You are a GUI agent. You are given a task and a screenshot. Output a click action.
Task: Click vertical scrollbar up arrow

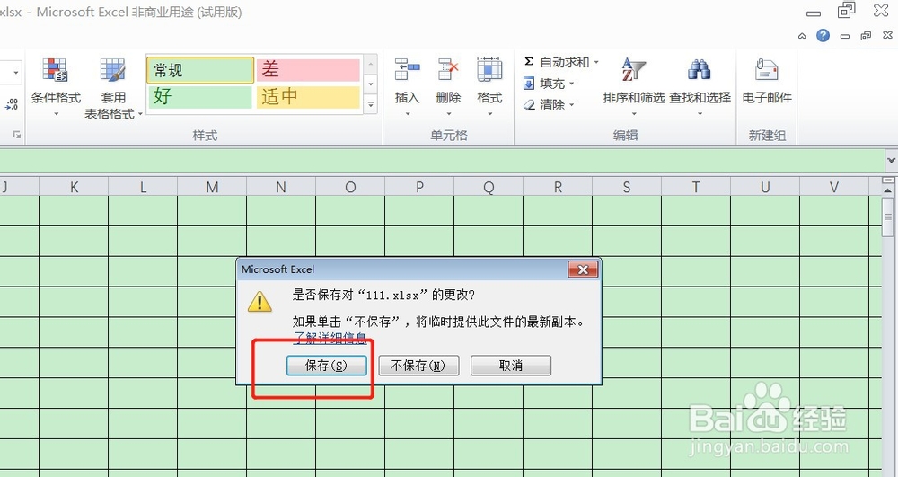[888, 190]
